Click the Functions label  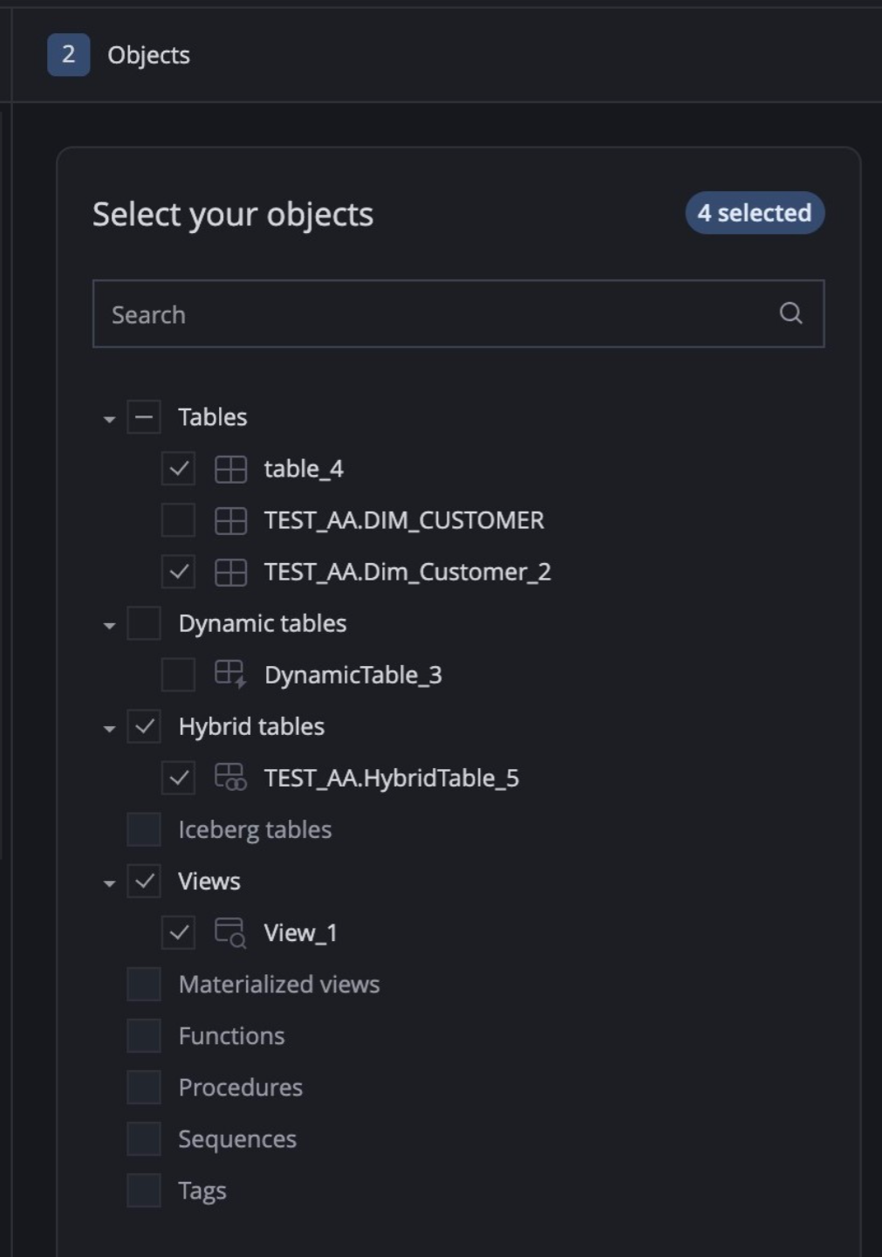231,1035
